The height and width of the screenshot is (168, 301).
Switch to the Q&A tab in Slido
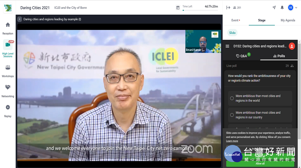(242, 56)
